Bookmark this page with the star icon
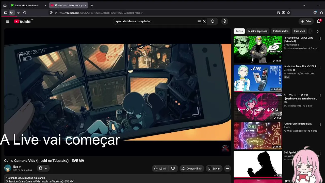Viewport: 325px width, 183px height. pos(288,13)
